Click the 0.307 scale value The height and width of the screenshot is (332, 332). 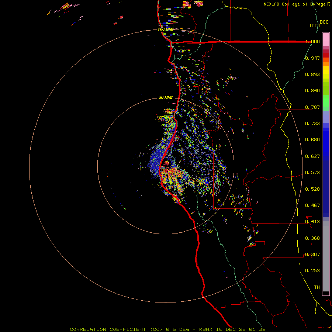(312, 255)
